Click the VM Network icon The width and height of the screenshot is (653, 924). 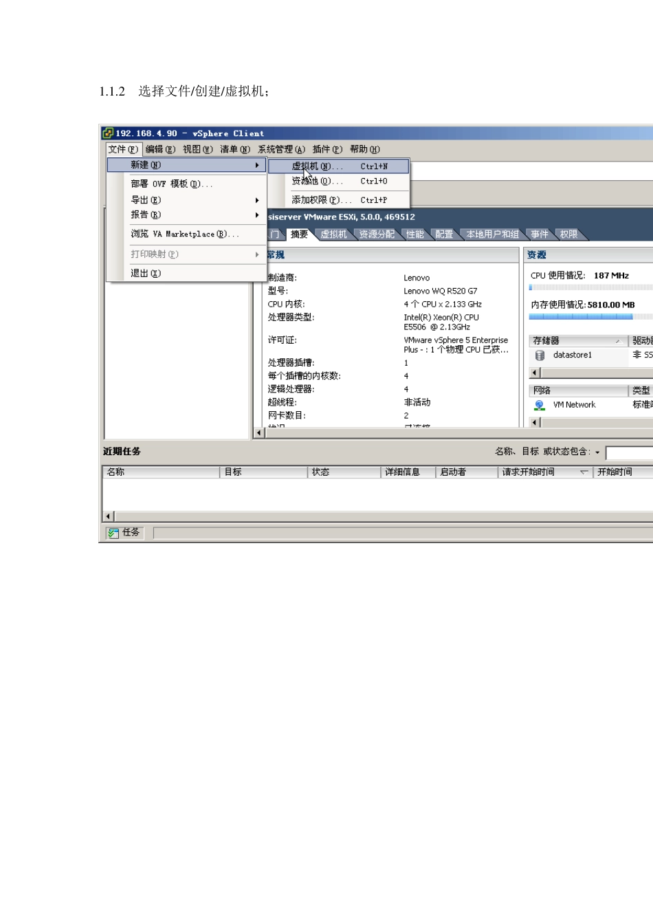pyautogui.click(x=540, y=405)
